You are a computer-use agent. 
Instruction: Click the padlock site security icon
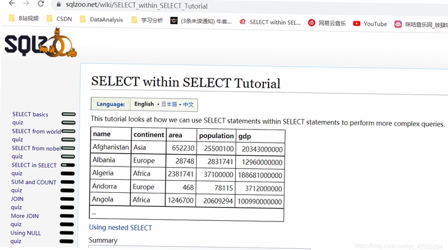[x=59, y=4]
